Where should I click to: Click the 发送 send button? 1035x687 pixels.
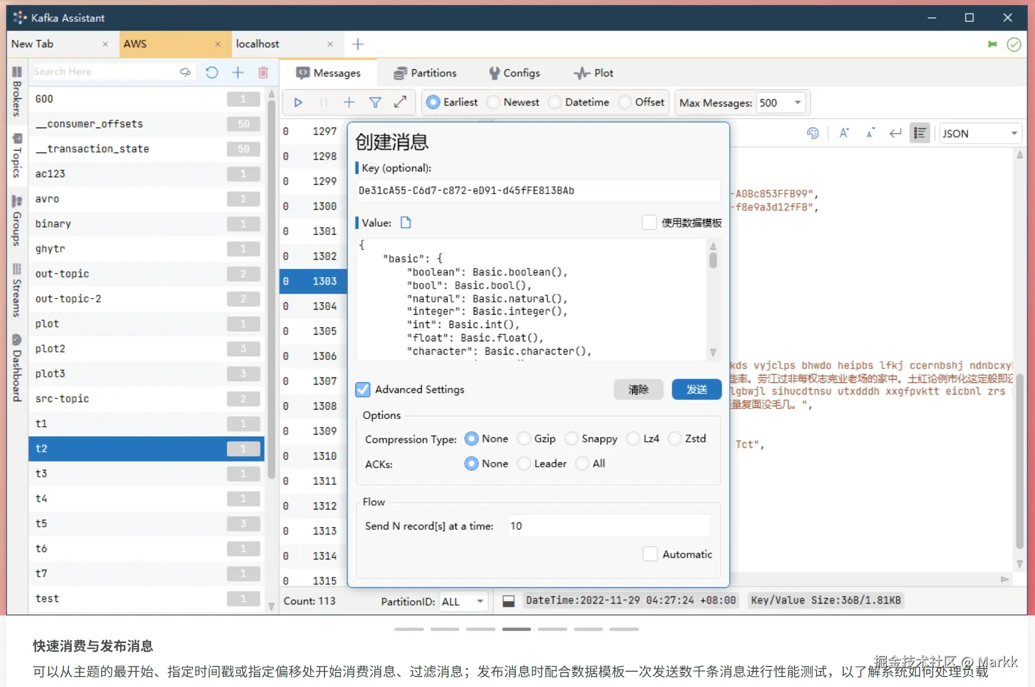coord(697,390)
